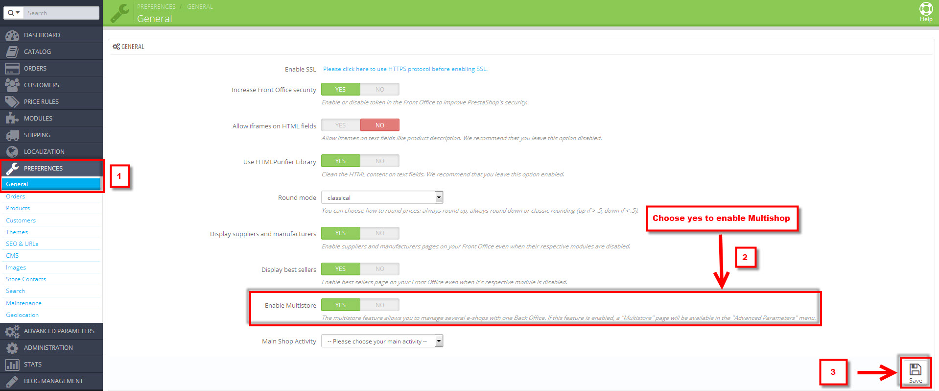
Task: Select NO for Allow iframes on HTML
Action: [380, 125]
